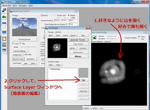Open the sun Lighting Conditions icon
The width and height of the screenshot is (150, 110).
click(4, 39)
